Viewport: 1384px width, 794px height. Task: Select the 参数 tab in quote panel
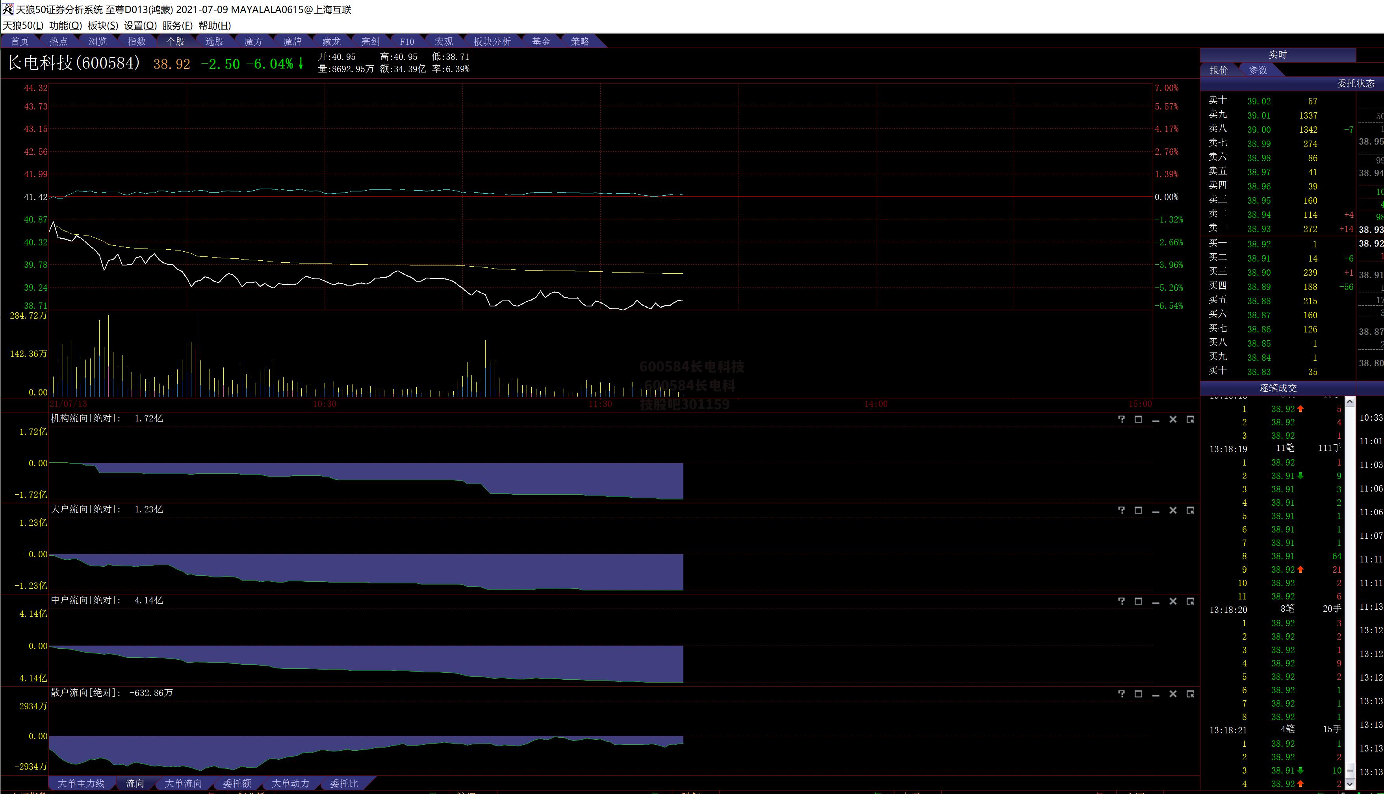(x=1258, y=70)
